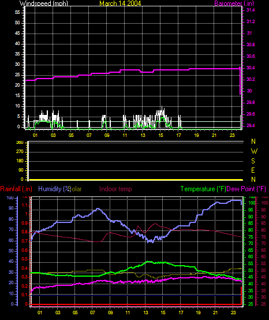Click the 15 hour mark on windspeed chart
The image size is (269, 320).
(x=160, y=135)
